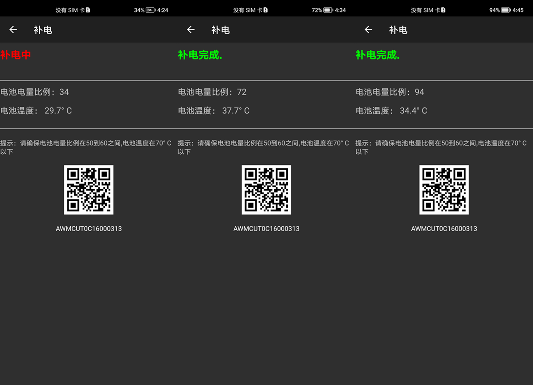The image size is (533, 385).
Task: Click serial AWMCUT0C16000313 on the 补电中 screen
Action: [89, 229]
